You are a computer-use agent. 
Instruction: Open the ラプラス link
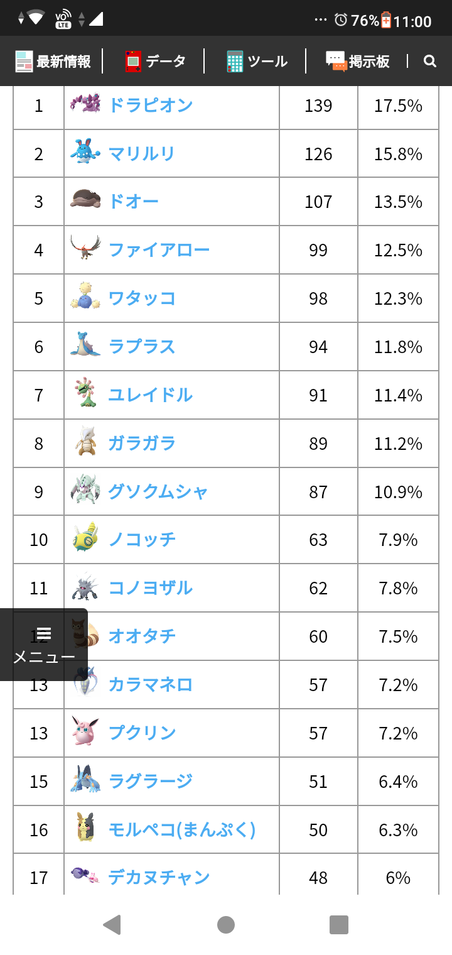142,347
